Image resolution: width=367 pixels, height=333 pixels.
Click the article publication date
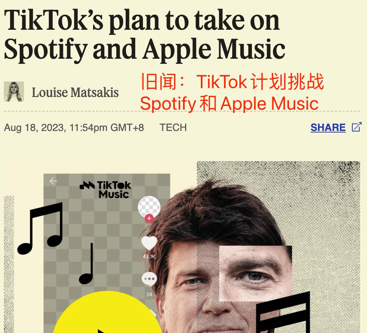74,127
